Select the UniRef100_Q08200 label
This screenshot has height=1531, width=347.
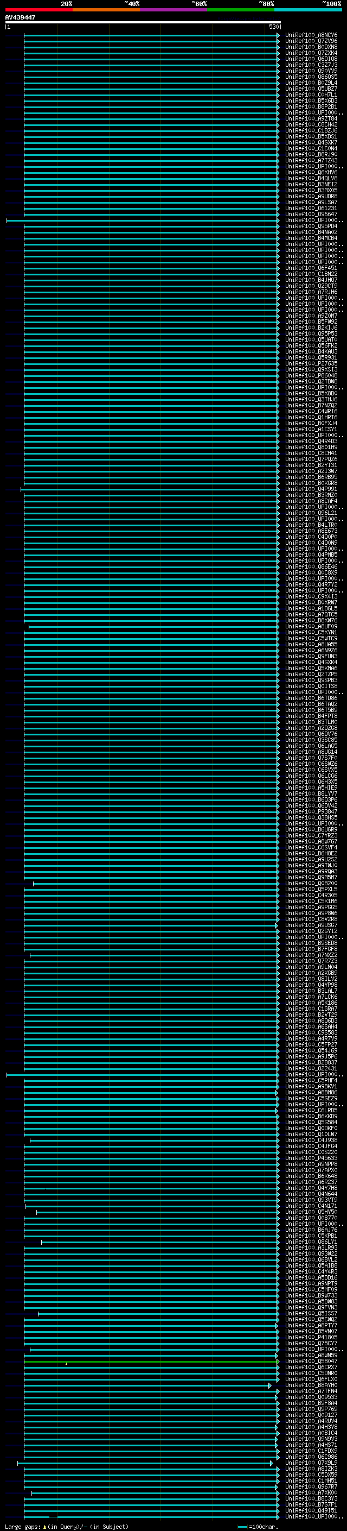pyautogui.click(x=311, y=884)
